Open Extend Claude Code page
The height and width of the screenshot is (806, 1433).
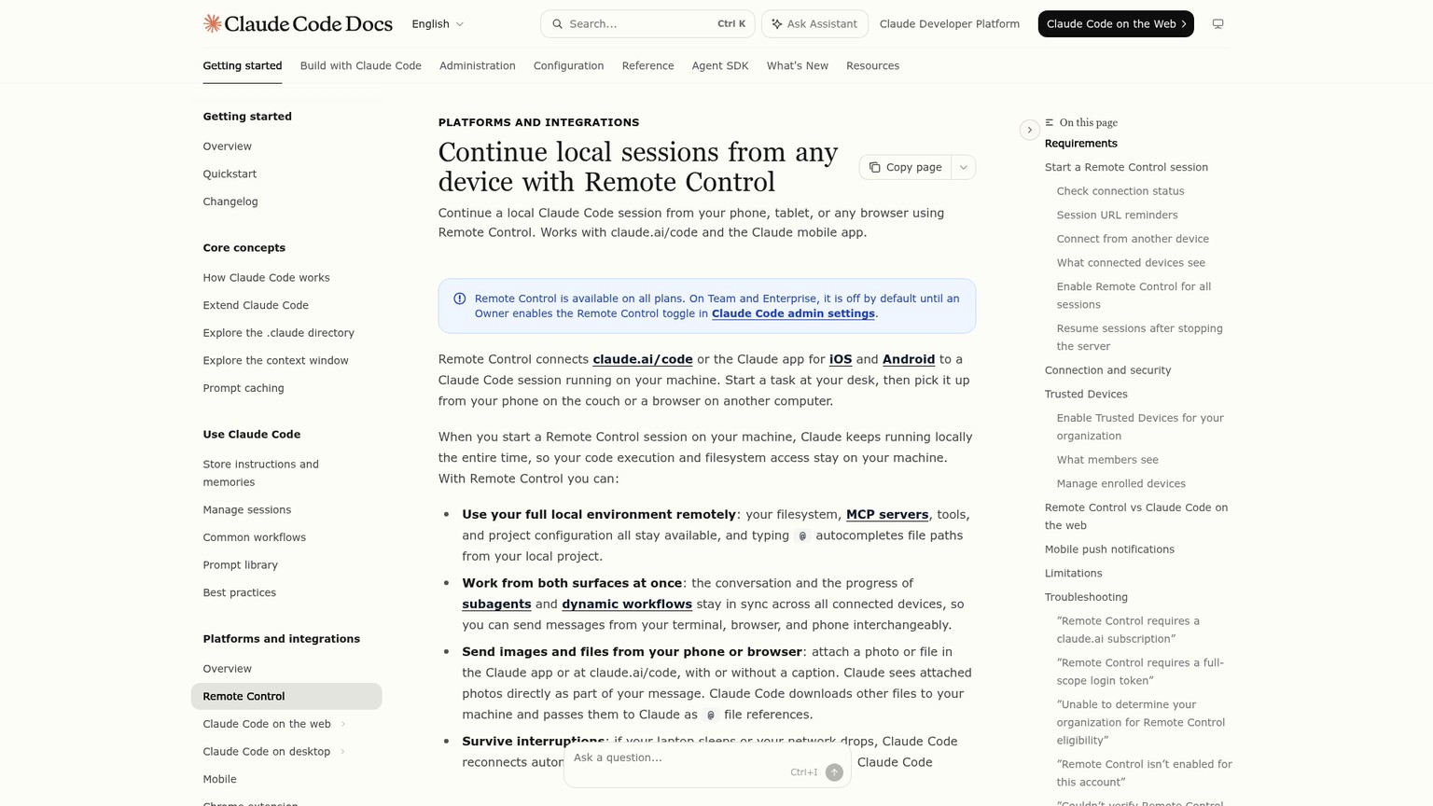click(x=256, y=306)
